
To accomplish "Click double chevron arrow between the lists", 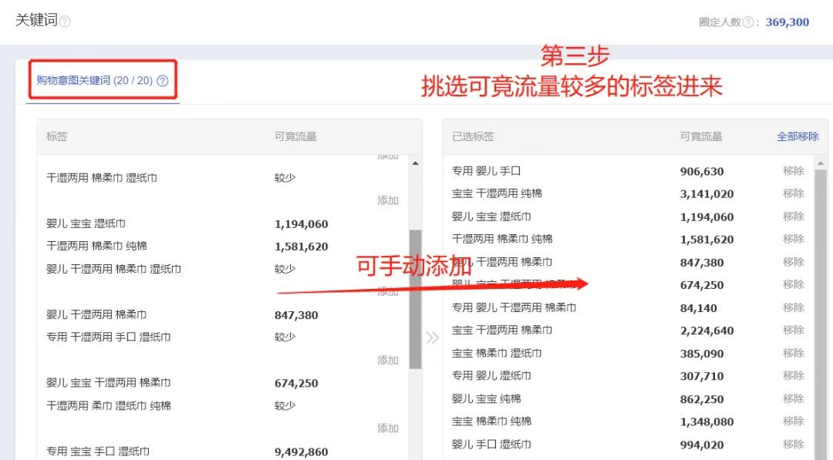I will [x=432, y=337].
